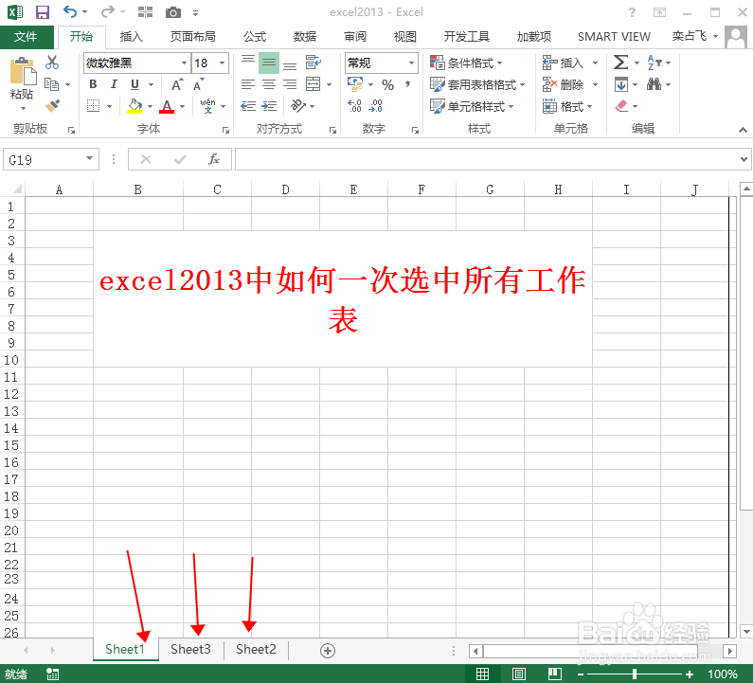
Task: Open the Insert cells dropdown
Action: [x=595, y=63]
